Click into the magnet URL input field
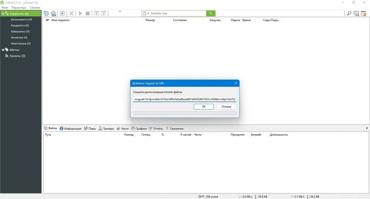This screenshot has width=370, height=199. pos(185,99)
